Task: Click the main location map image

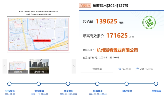Action: point(39,34)
